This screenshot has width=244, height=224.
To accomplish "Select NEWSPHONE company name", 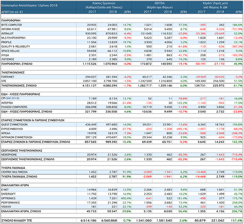I will [x=9, y=154].
